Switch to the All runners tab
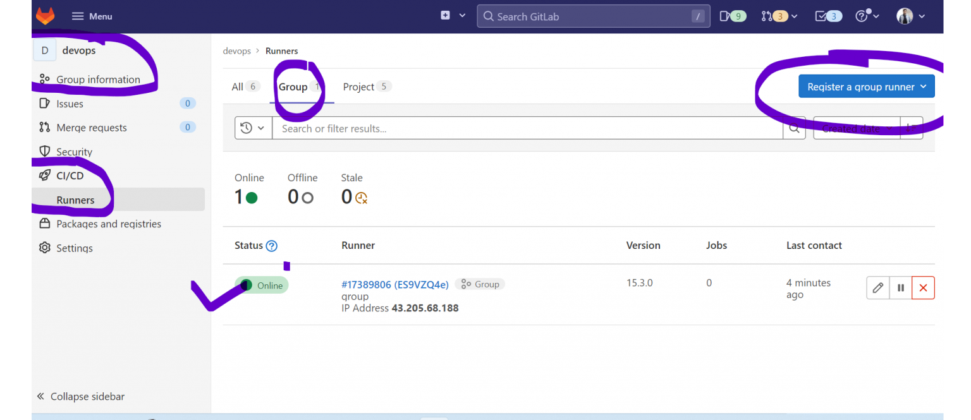 point(244,87)
